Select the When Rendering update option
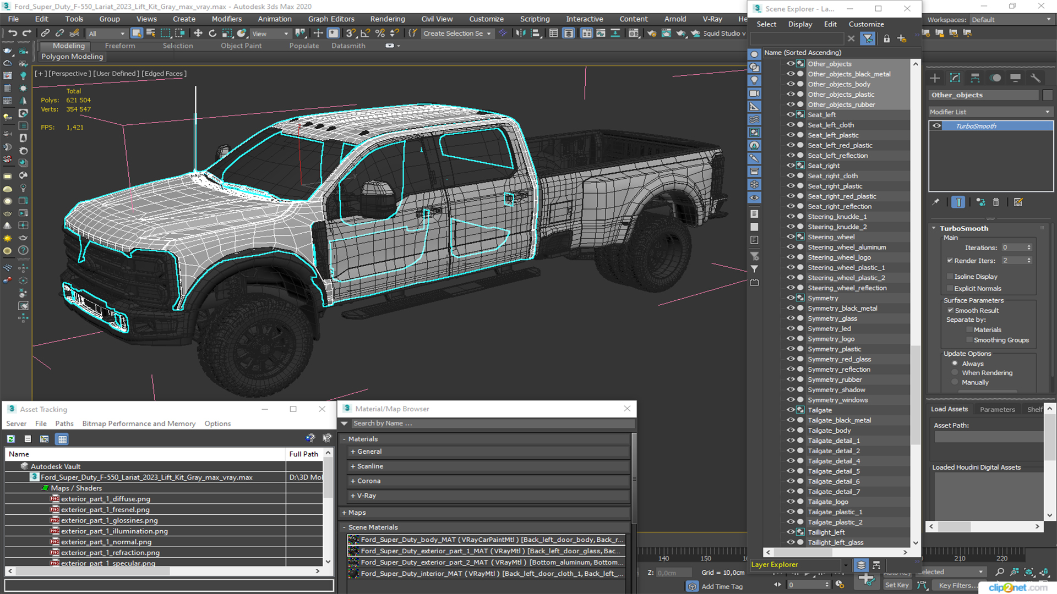1057x594 pixels. [955, 373]
